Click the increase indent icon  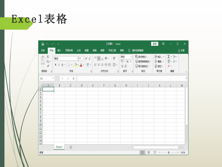pyautogui.click(x=109, y=65)
